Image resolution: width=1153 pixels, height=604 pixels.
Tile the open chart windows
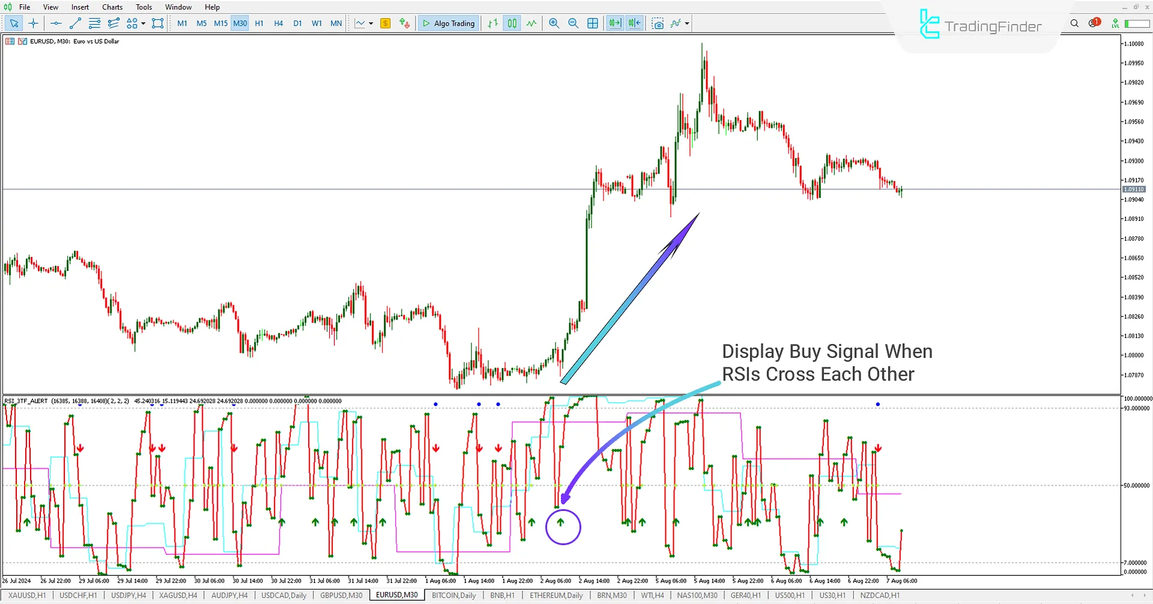tap(593, 23)
